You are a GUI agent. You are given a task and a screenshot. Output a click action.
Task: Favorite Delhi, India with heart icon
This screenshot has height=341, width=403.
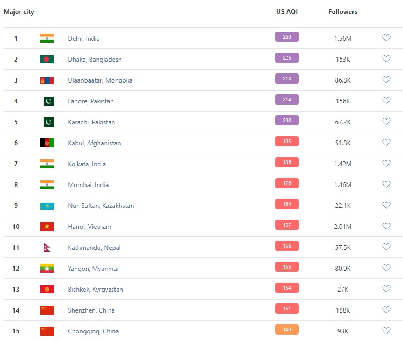click(386, 38)
